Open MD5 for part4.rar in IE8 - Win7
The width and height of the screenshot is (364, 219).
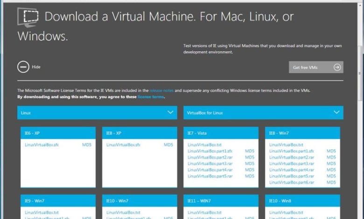coord(331,170)
